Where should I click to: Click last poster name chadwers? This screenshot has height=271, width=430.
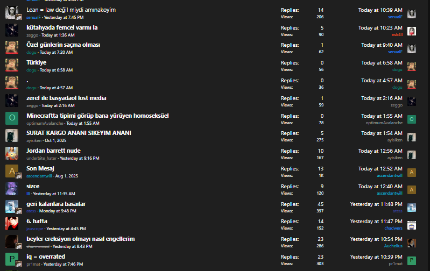[x=392, y=228]
